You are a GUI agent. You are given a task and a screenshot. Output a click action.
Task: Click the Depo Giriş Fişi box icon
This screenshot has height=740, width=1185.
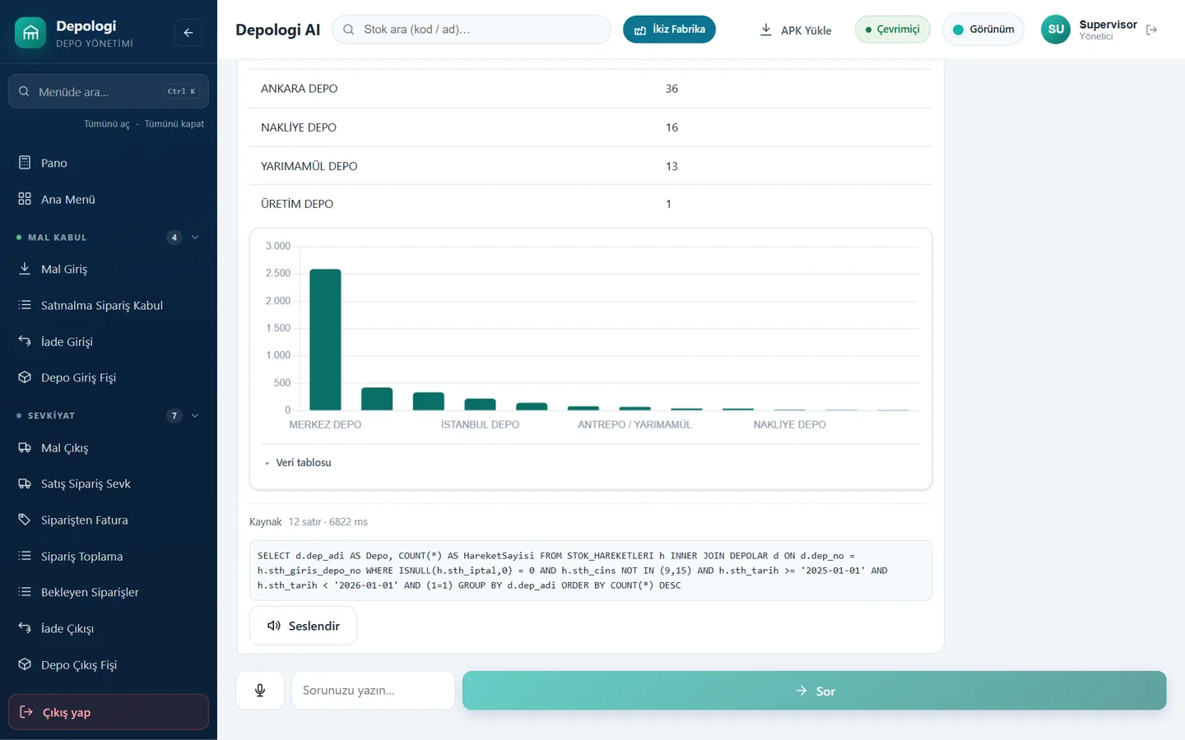(x=25, y=377)
